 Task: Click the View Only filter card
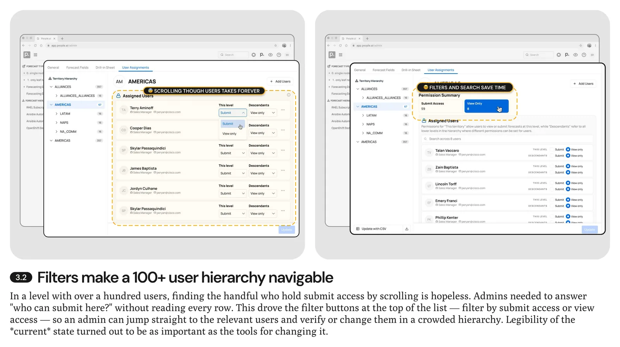coord(486,106)
